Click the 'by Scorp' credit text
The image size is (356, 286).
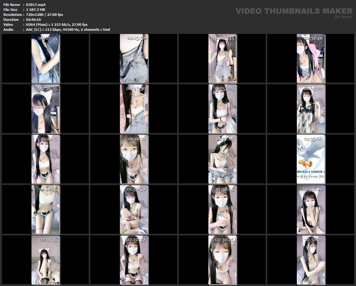tap(343, 17)
